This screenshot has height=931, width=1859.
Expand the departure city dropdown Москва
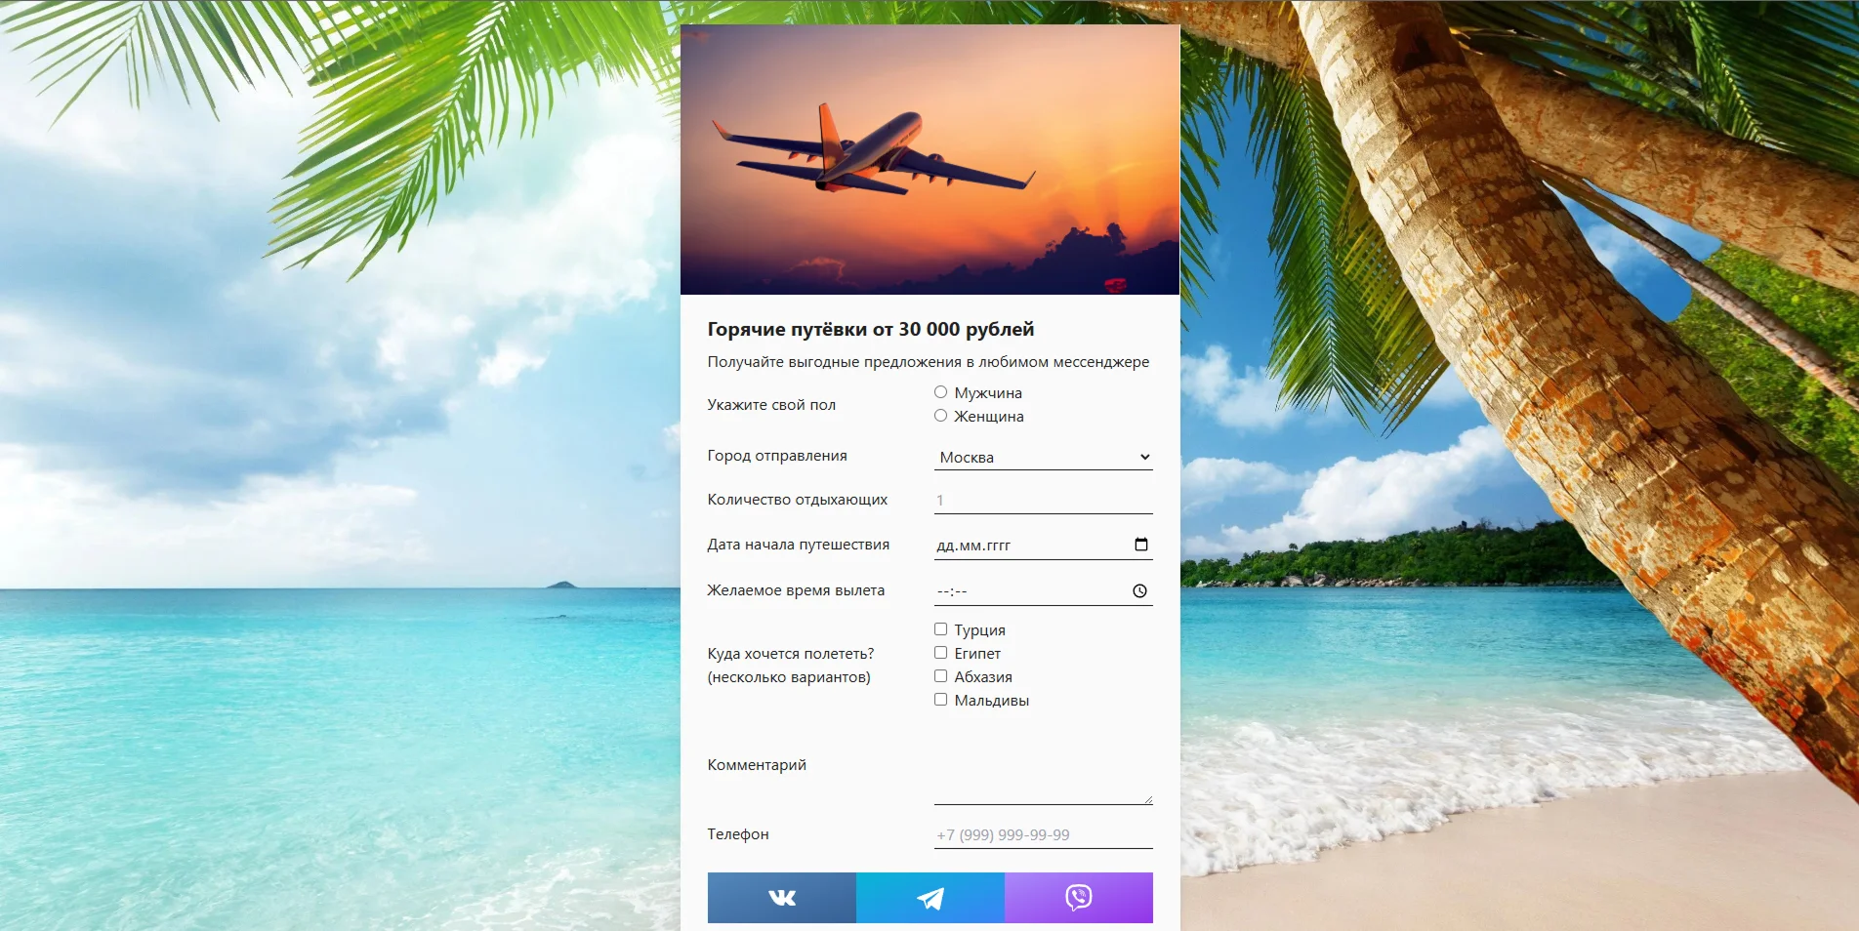(1043, 458)
